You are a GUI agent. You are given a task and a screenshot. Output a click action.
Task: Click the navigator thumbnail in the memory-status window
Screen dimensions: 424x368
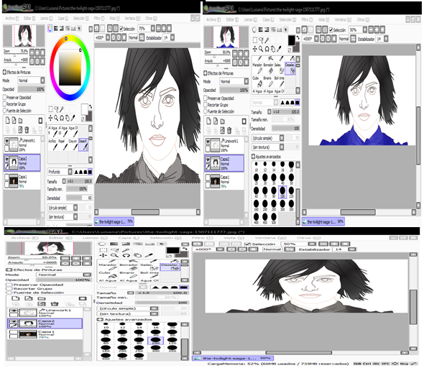tap(49, 249)
